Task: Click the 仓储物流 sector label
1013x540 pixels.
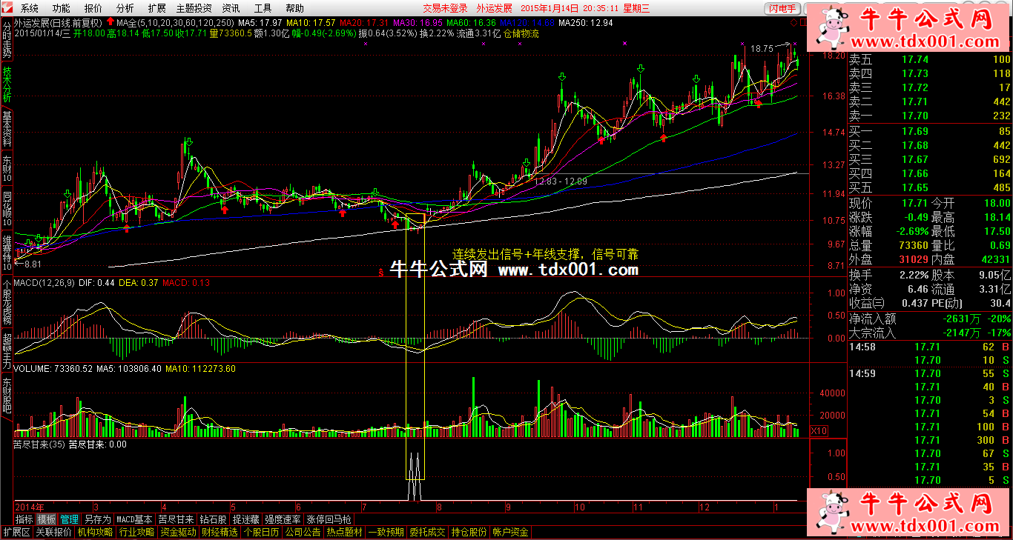Action: coord(521,33)
